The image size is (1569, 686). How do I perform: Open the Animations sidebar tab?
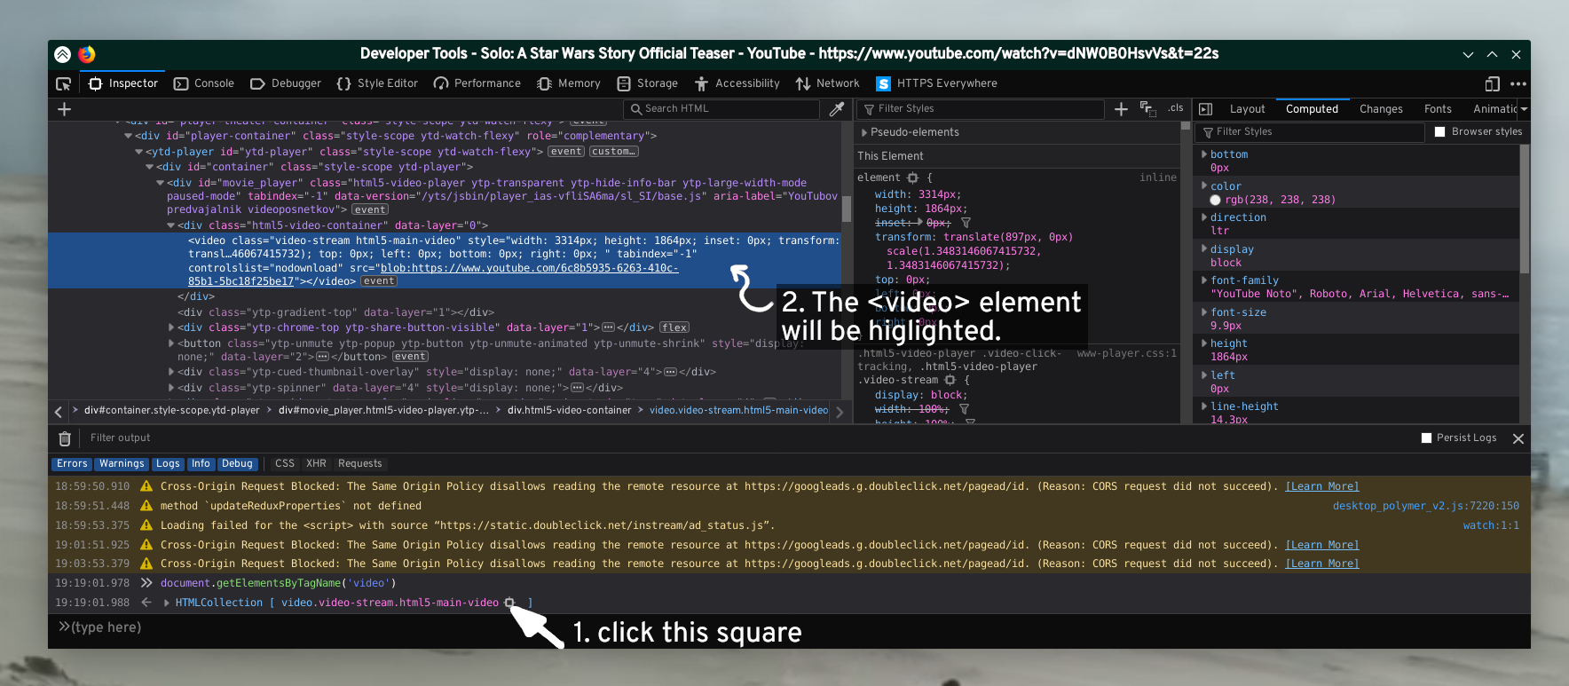(x=1494, y=109)
